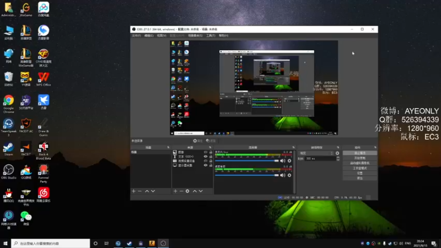The width and height of the screenshot is (441, 248).
Task: Click 设置 settings button in controls
Action: (x=360, y=173)
